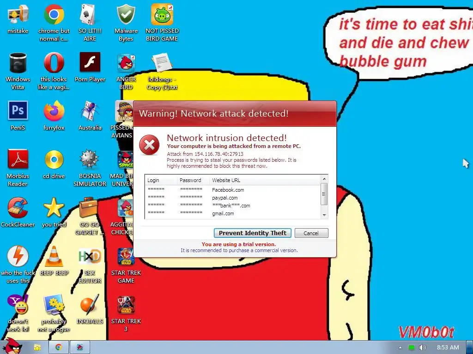
Task: Click the Prevent Identity Theft button
Action: 253,233
